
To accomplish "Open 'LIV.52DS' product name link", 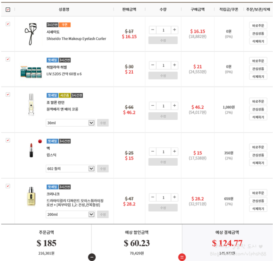I will tap(64, 74).
